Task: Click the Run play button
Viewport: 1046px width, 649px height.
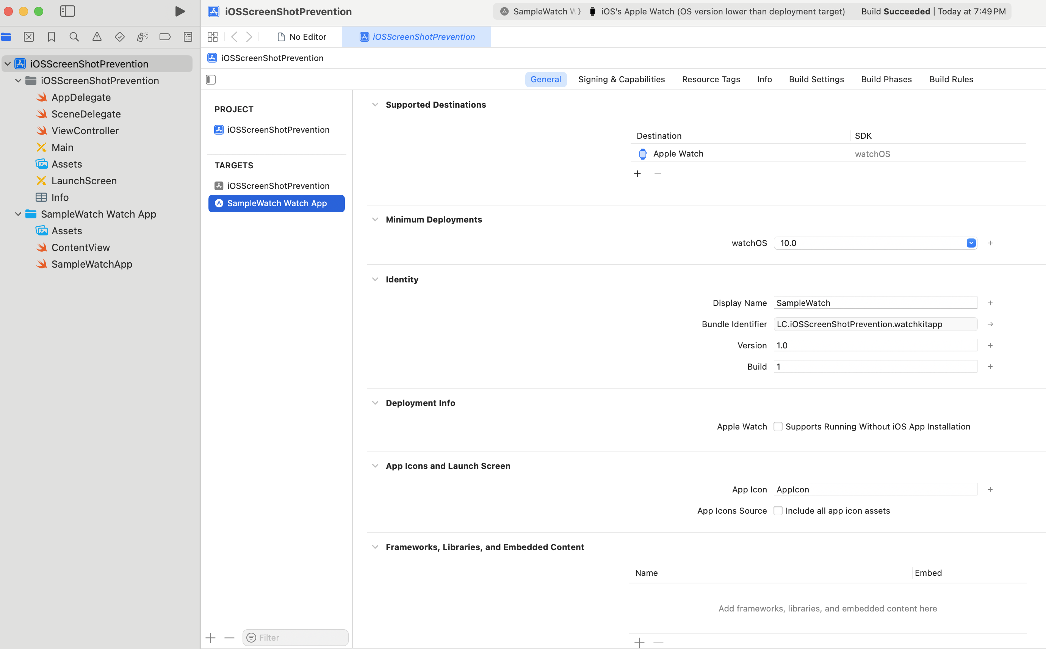Action: pos(180,11)
